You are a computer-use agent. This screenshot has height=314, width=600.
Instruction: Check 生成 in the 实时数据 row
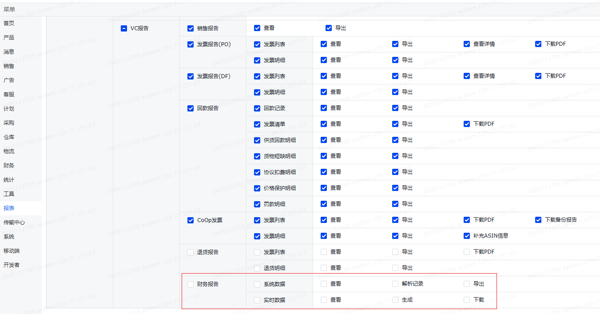pyautogui.click(x=395, y=300)
